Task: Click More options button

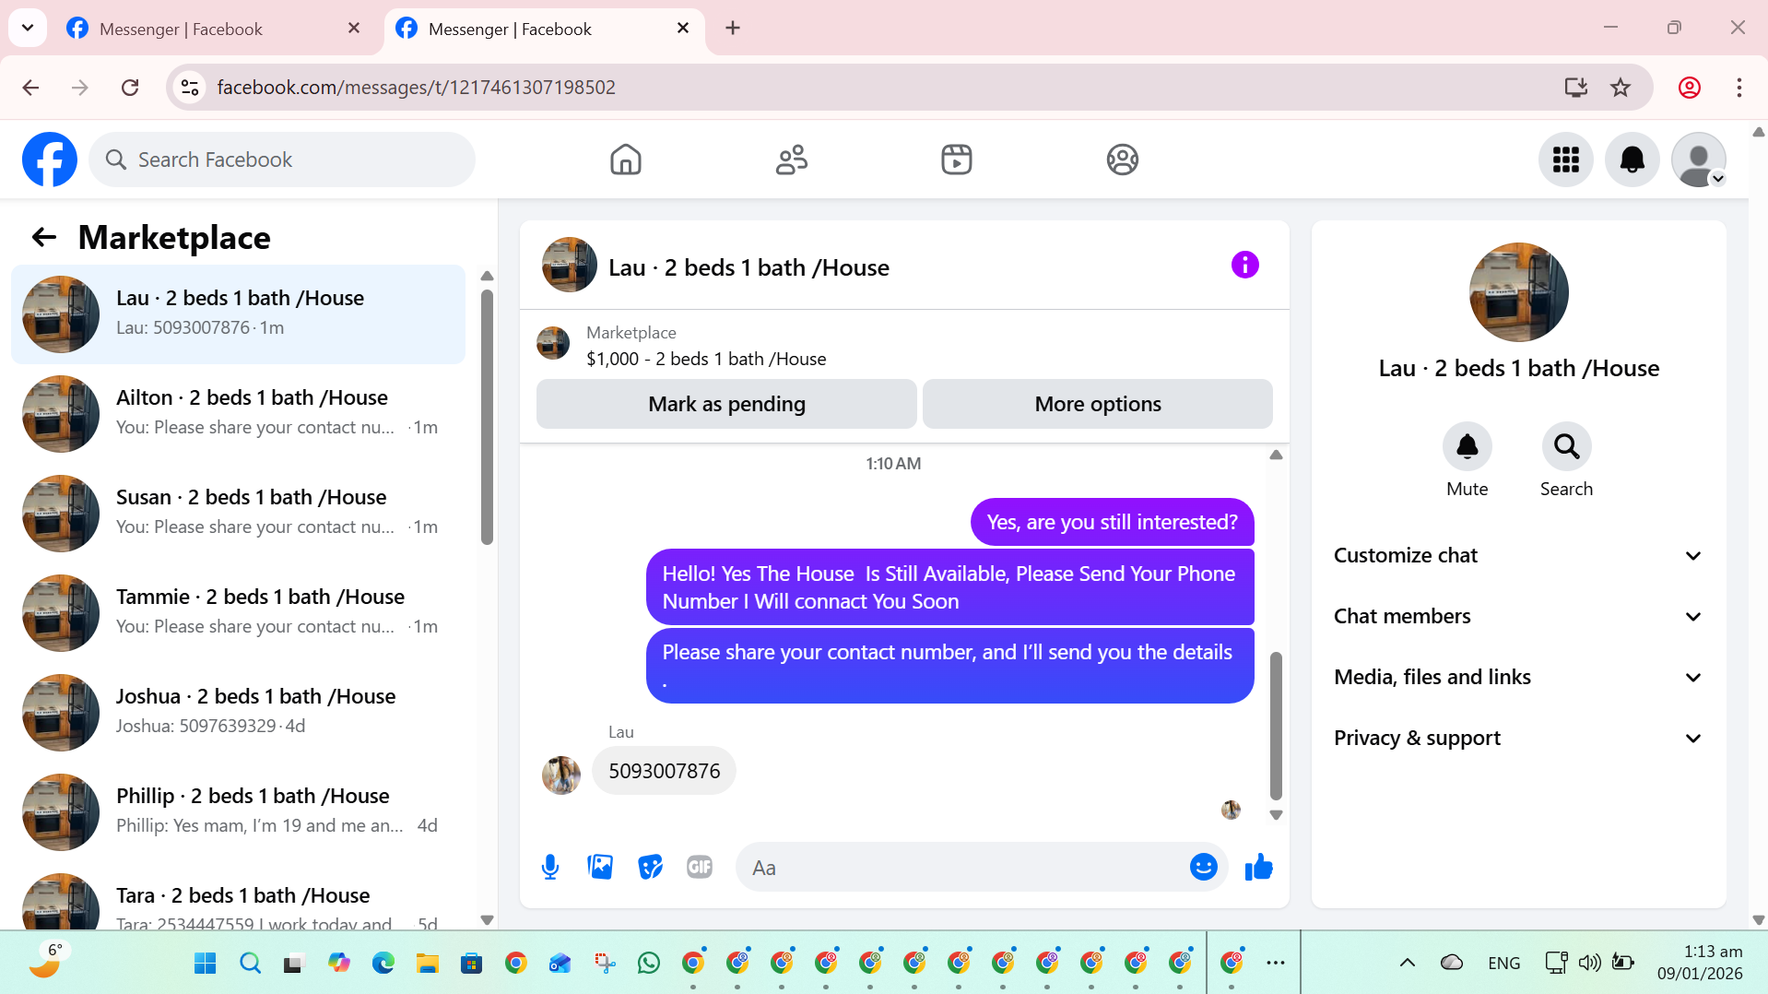Action: click(1098, 404)
